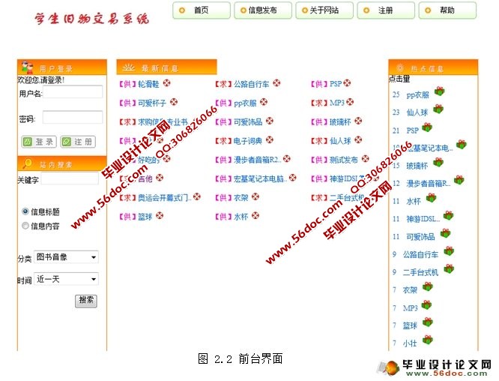The height and width of the screenshot is (381, 499).
Task: Click the icon next to 【供】可爱饰品
Action: [x=270, y=121]
